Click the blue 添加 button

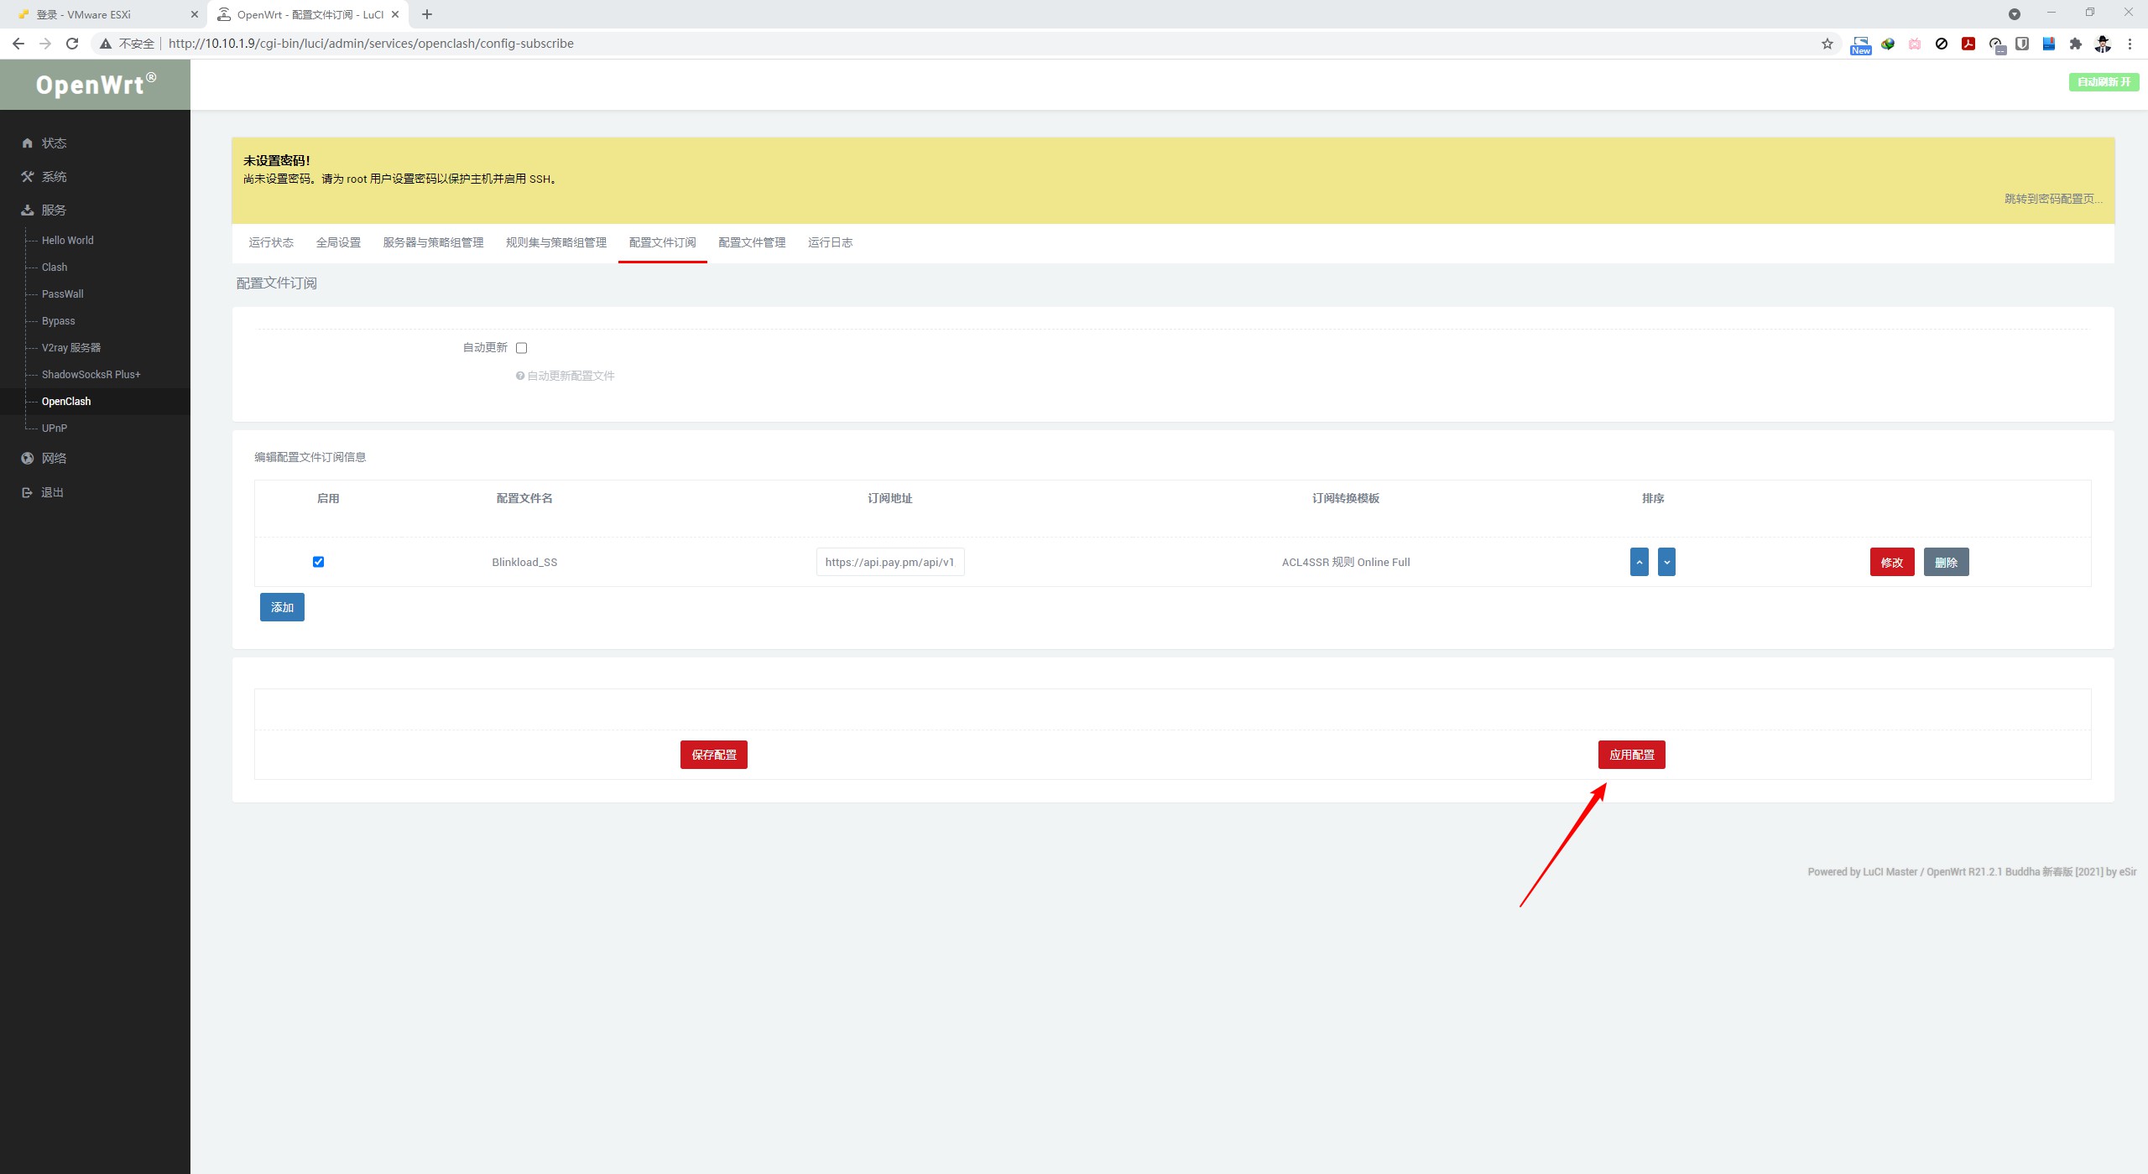click(282, 607)
